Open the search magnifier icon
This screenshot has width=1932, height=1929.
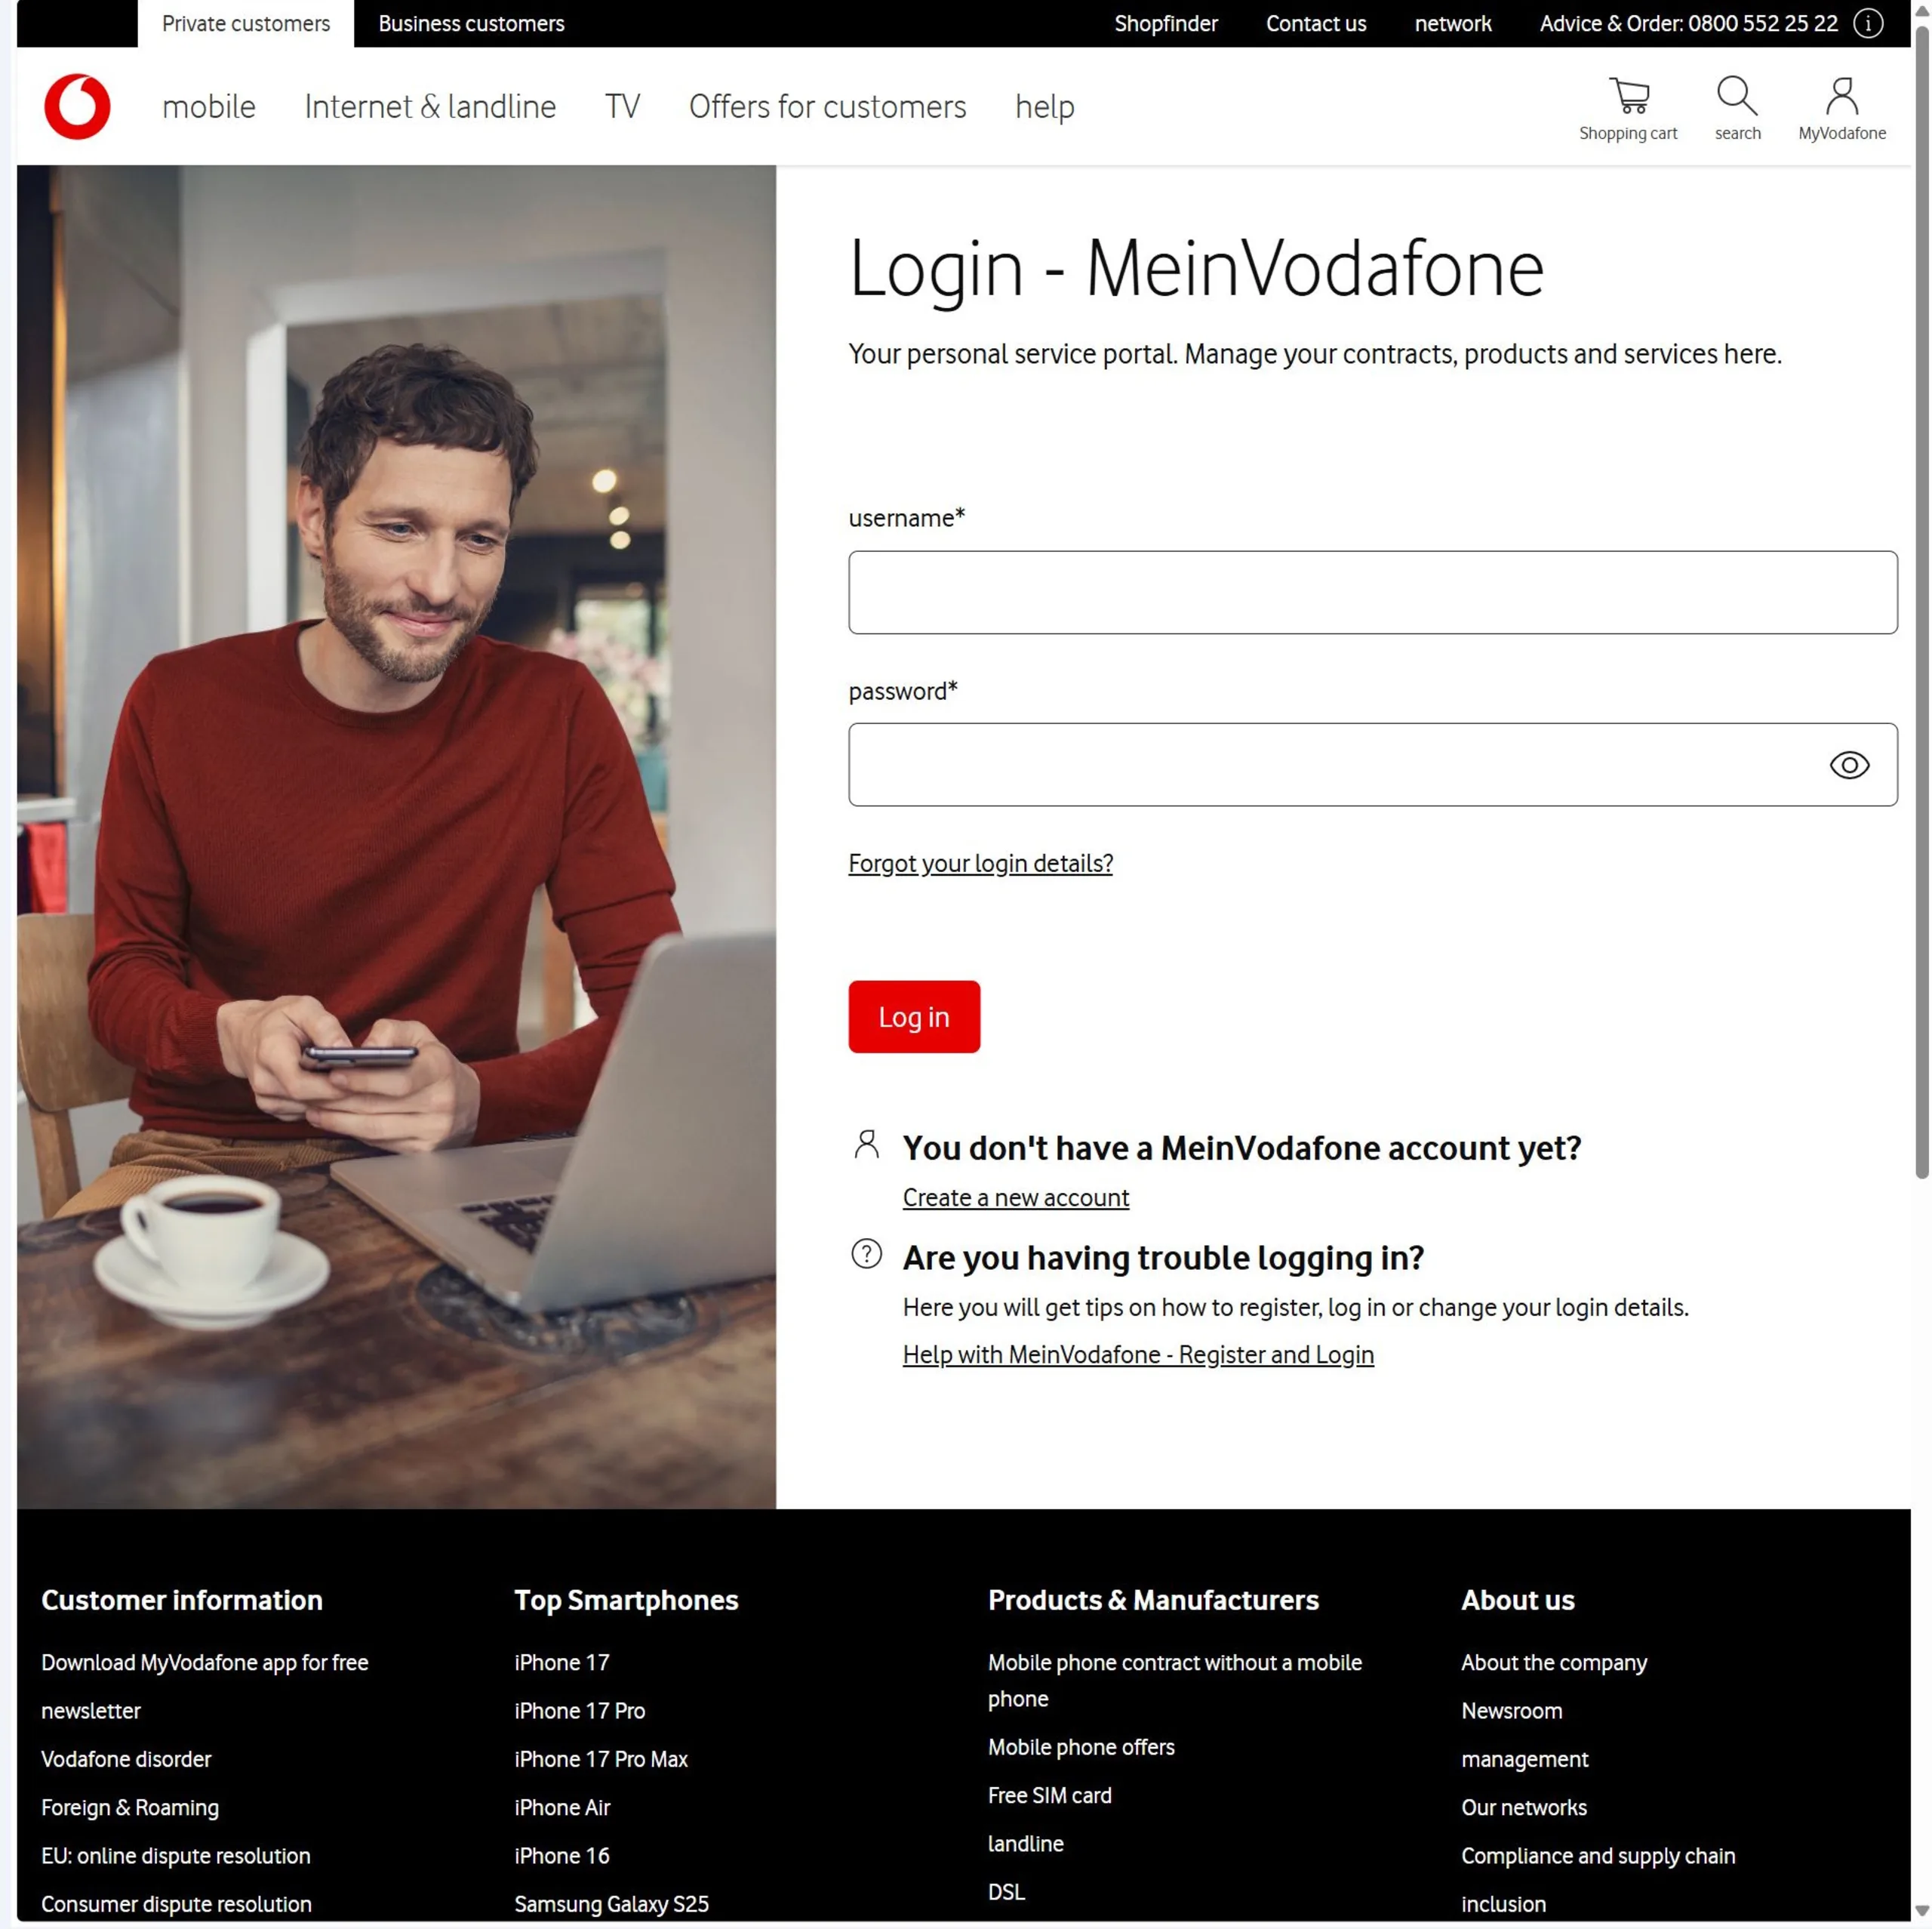[x=1737, y=96]
